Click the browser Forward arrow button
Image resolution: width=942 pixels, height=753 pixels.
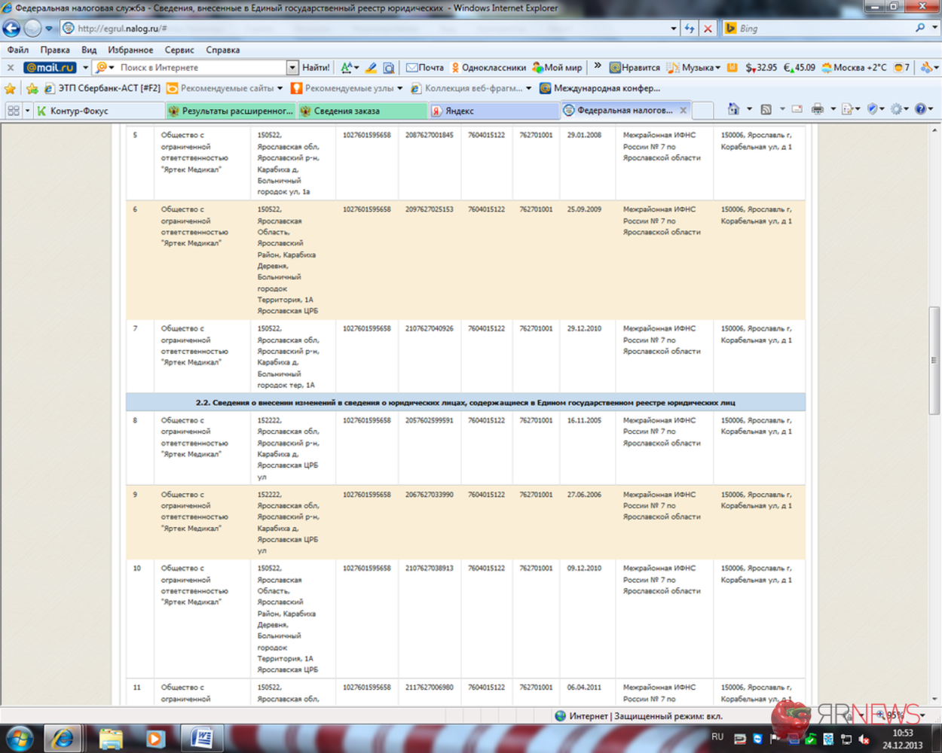click(x=32, y=29)
